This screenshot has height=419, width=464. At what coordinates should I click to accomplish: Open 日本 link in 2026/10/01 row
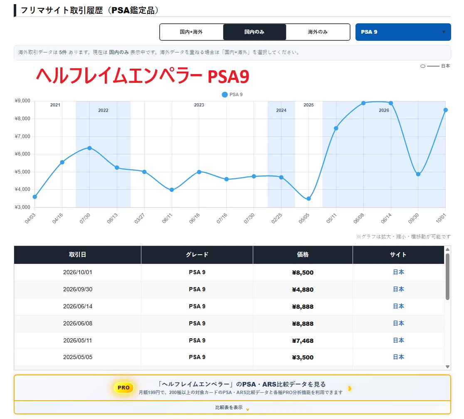398,272
